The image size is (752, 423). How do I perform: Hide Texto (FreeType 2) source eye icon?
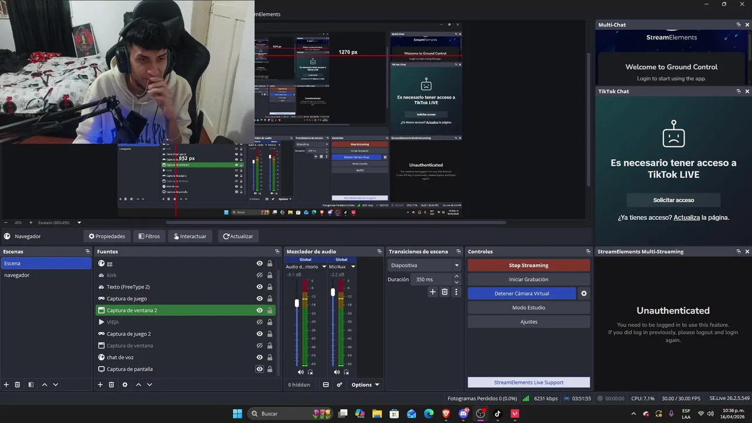coord(260,287)
